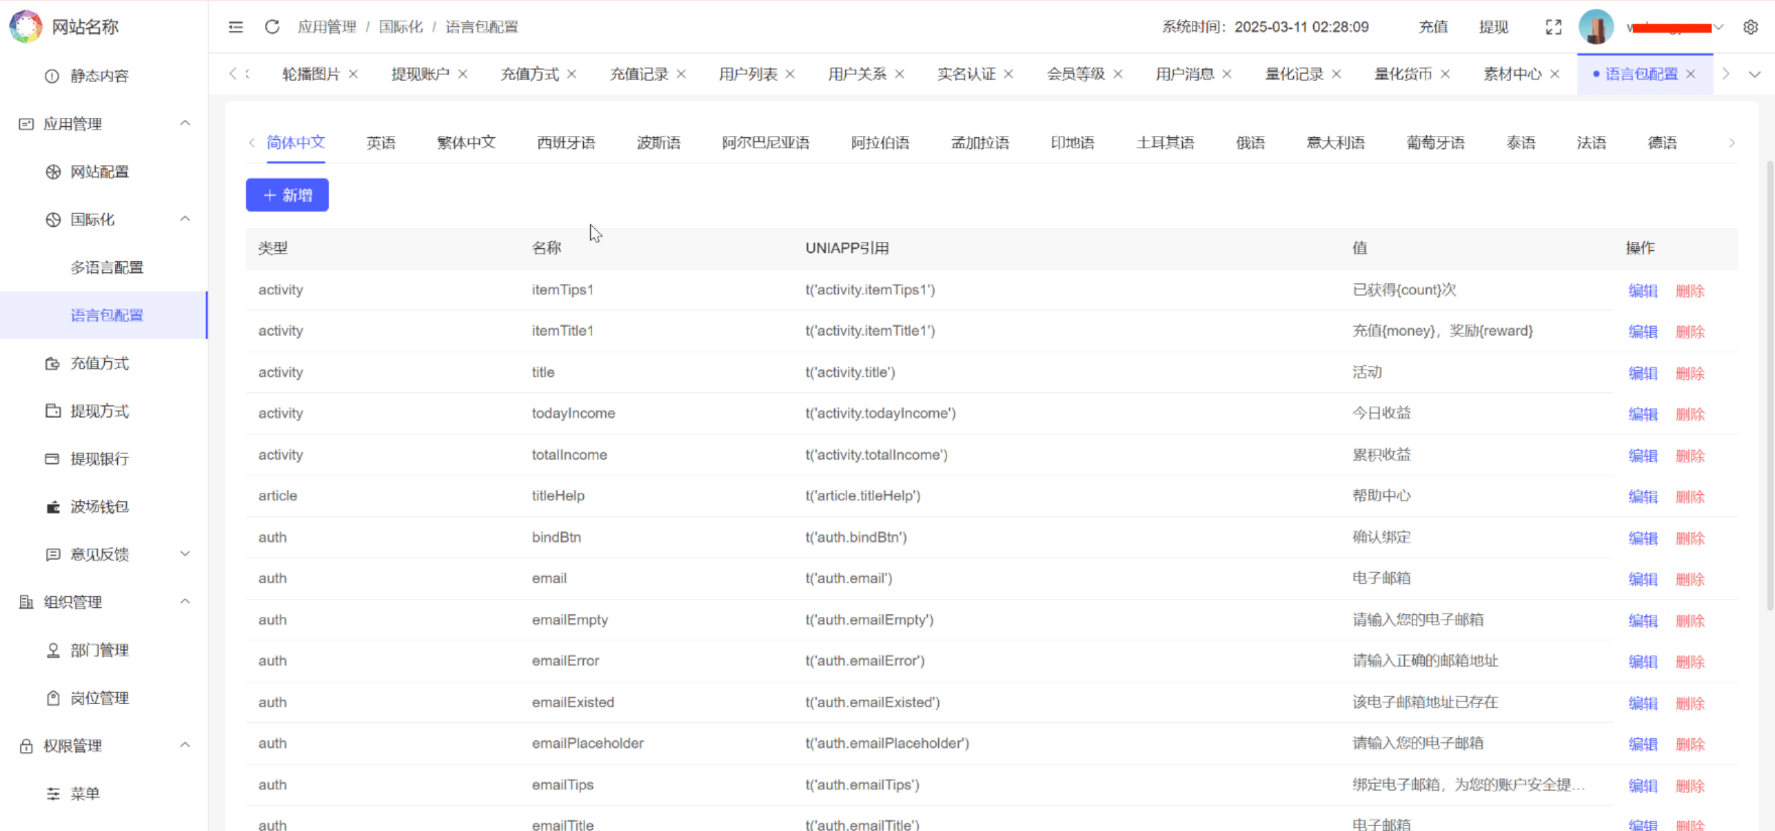1775x831 pixels.
Task: Click the page refresh icon
Action: pyautogui.click(x=272, y=27)
